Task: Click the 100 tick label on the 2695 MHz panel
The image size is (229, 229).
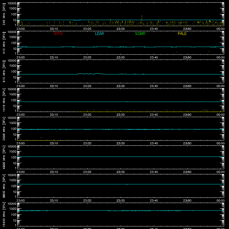Action: tap(14, 129)
